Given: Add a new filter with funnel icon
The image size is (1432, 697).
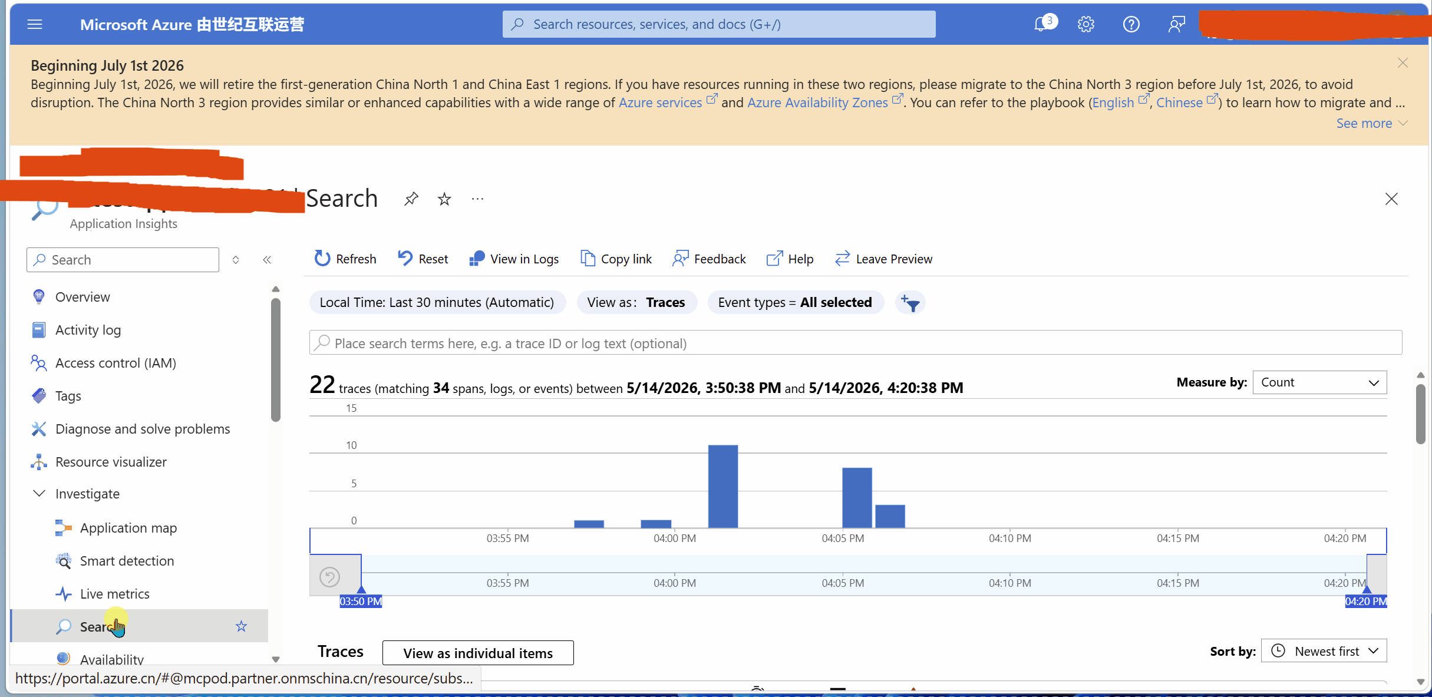Looking at the screenshot, I should point(910,303).
